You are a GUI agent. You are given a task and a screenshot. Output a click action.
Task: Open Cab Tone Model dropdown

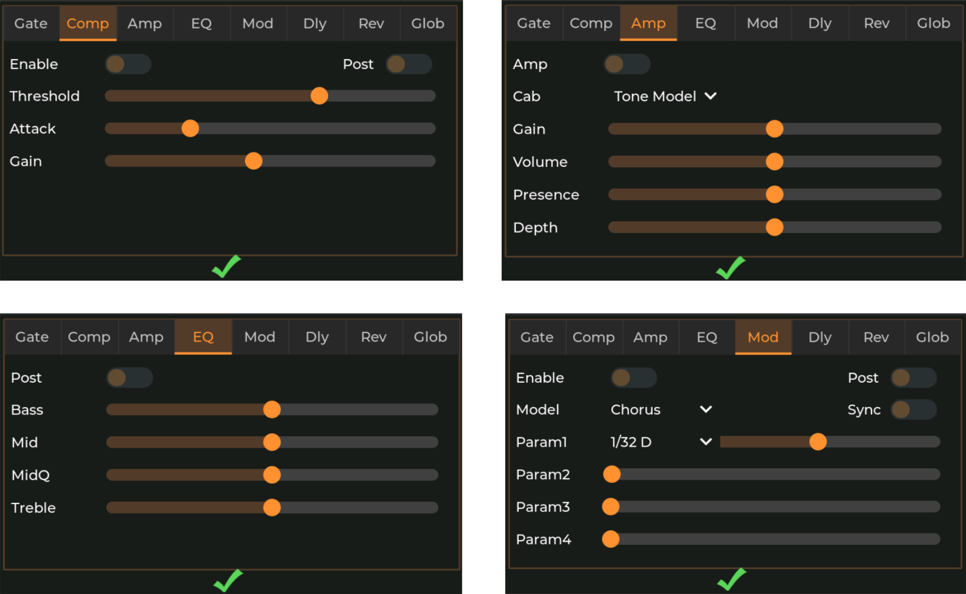(665, 96)
